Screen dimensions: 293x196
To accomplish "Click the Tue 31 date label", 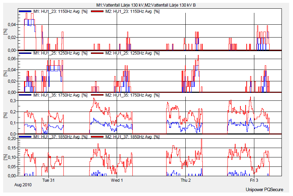I will coord(48,180).
